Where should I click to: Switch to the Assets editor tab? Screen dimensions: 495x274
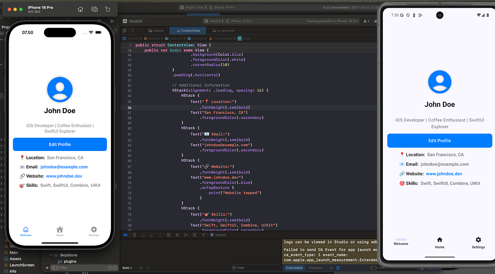pos(156,30)
